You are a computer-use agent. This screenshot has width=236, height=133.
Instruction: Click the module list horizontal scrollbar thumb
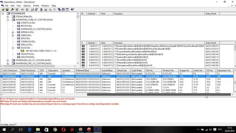(x=159, y=95)
